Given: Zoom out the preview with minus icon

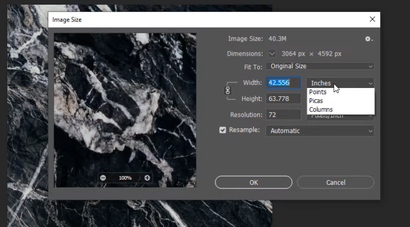Looking at the screenshot, I should pyautogui.click(x=103, y=178).
